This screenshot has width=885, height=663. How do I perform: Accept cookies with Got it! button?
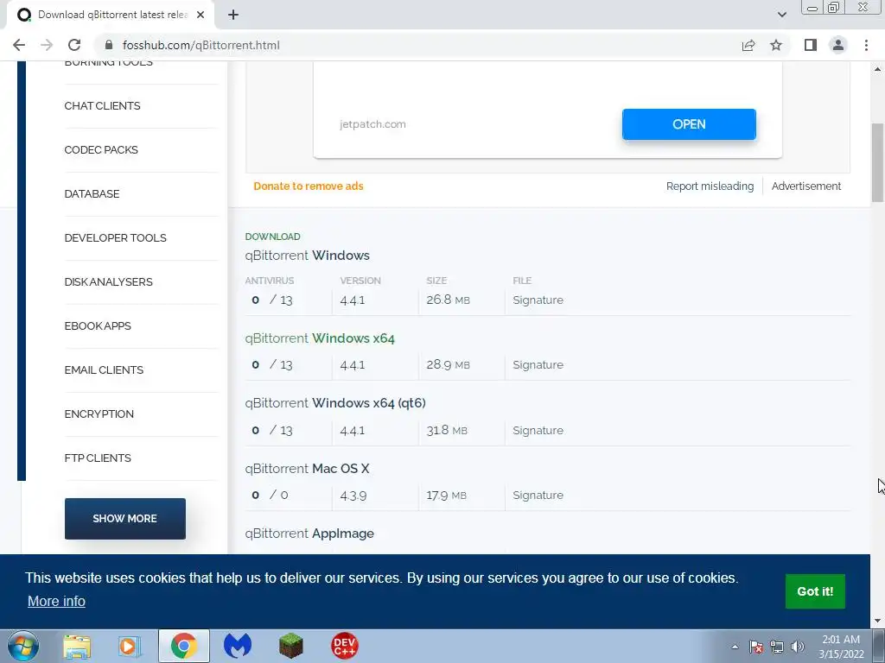[x=815, y=591]
